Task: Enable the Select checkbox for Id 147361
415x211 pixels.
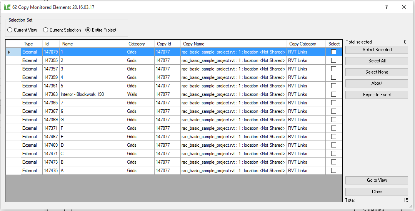Action: tap(333, 86)
